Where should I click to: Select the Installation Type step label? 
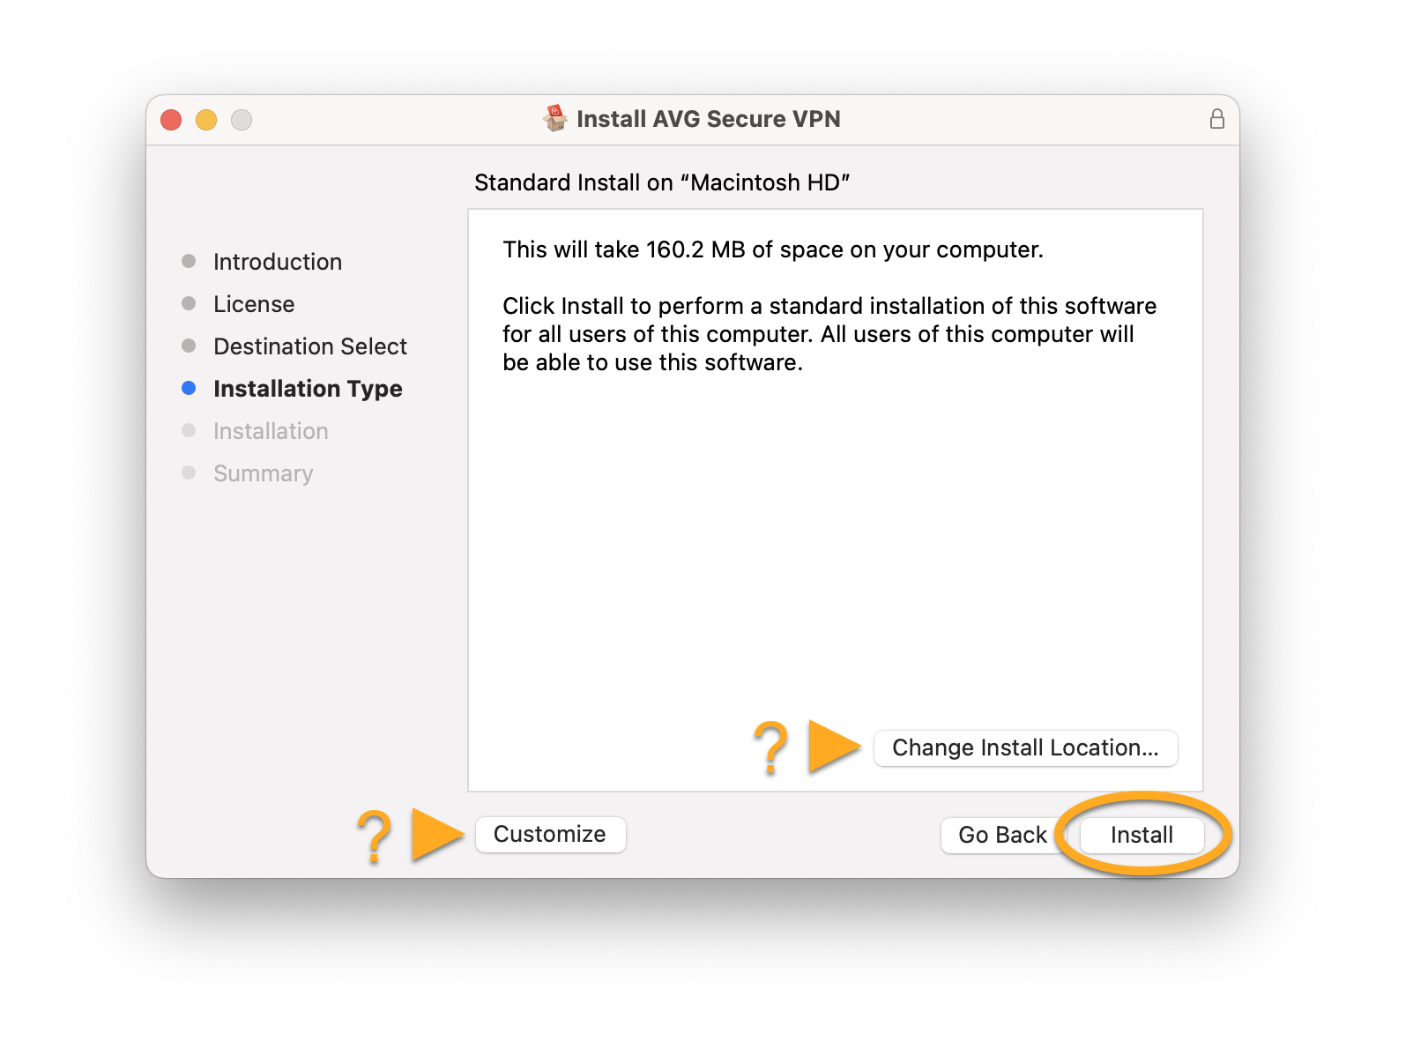(x=308, y=389)
